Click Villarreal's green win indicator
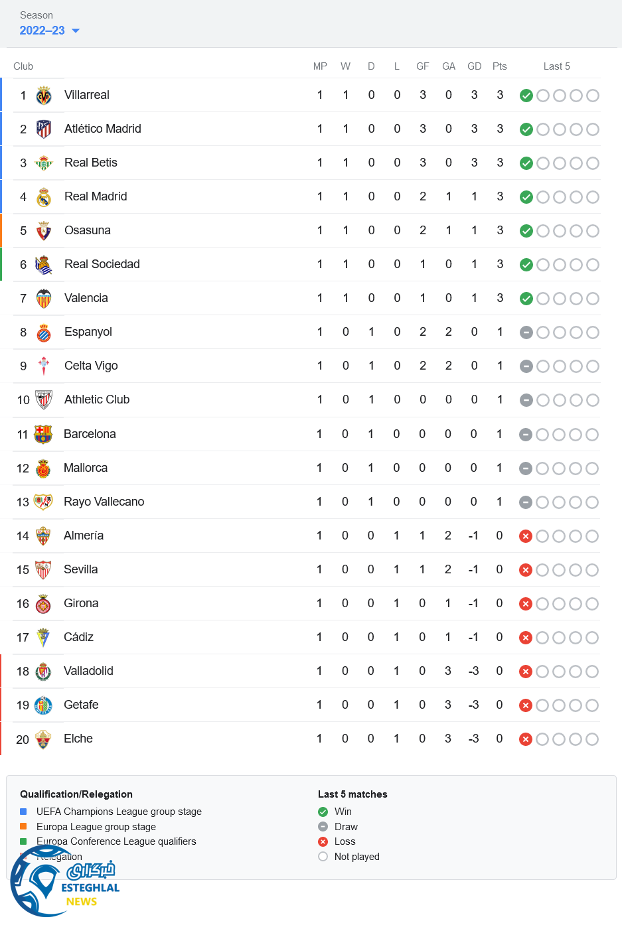622x935 pixels. [x=526, y=96]
